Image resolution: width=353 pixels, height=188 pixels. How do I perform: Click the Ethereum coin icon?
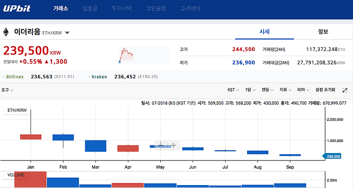click(6, 32)
